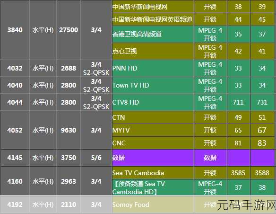This screenshot has width=276, height=214.
Task: Select the frequency cell 3840
Action: pos(15,30)
